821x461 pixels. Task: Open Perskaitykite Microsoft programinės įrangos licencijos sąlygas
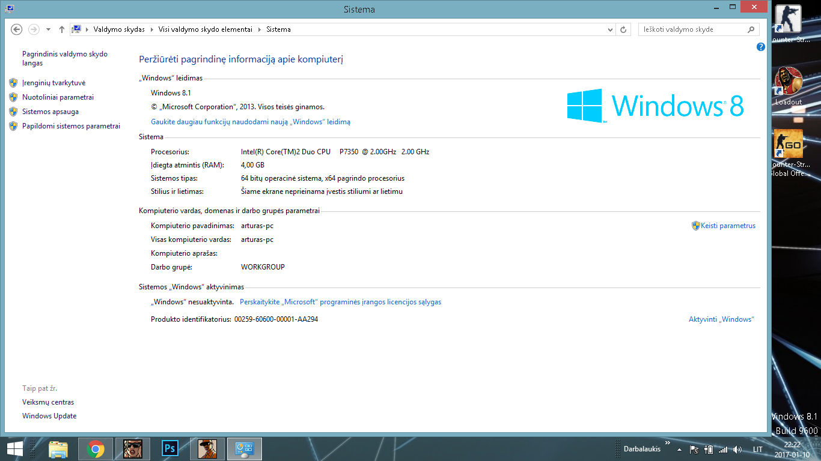coord(340,302)
